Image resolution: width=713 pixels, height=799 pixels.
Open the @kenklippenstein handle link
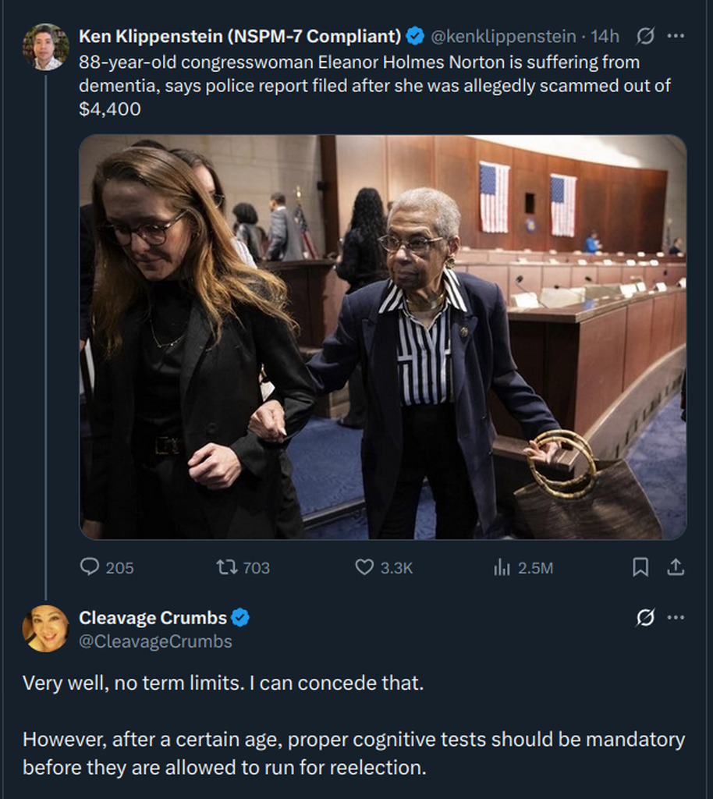[x=504, y=36]
